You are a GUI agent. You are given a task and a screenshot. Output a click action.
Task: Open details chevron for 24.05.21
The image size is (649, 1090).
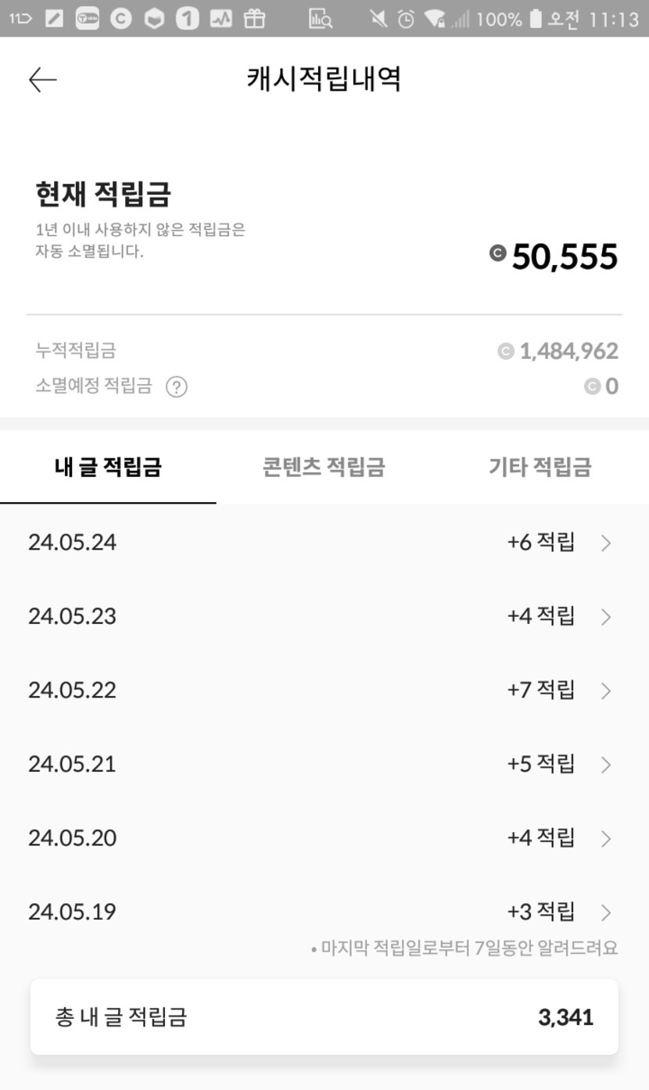click(606, 764)
